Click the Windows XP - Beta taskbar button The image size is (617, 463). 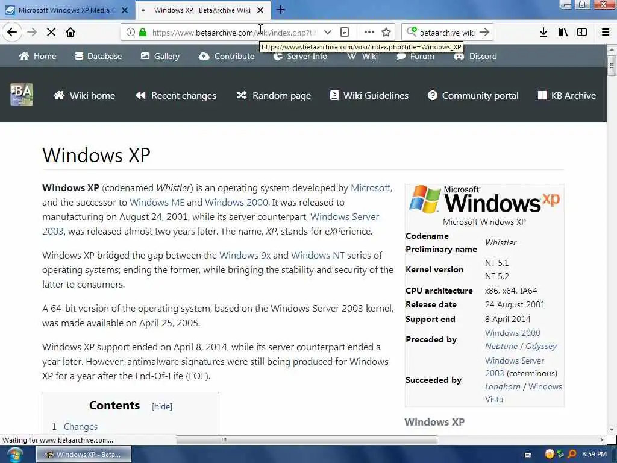tap(84, 455)
